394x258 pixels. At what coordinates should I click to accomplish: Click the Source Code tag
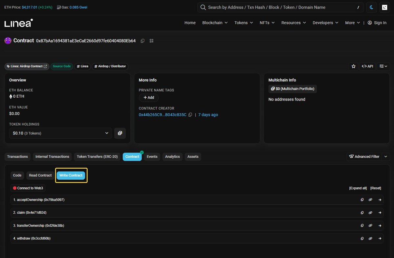click(62, 66)
